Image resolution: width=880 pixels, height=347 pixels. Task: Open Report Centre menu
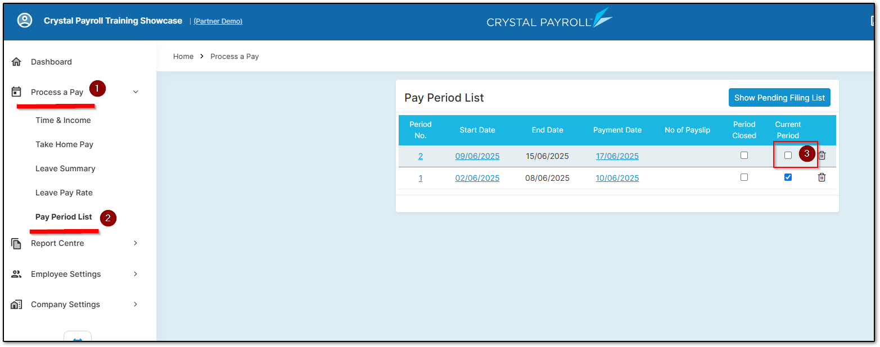pyautogui.click(x=57, y=243)
